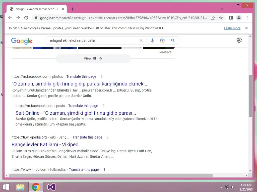Open options for Wikipedia result
Screen dimensions: 257x192
coord(108,137)
